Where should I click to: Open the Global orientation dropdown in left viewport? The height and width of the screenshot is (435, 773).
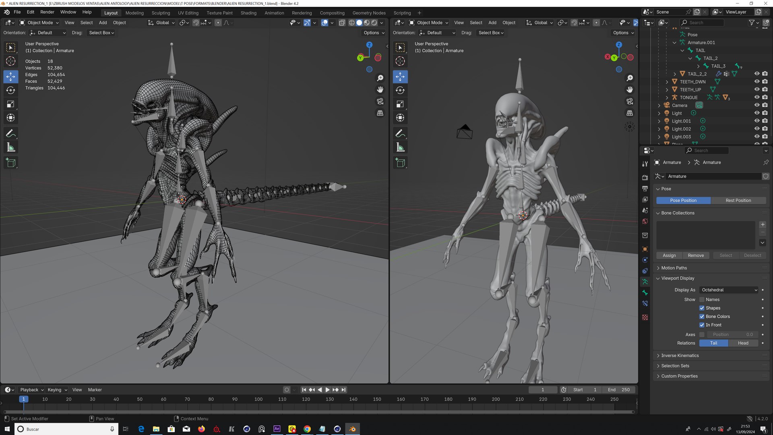[161, 23]
